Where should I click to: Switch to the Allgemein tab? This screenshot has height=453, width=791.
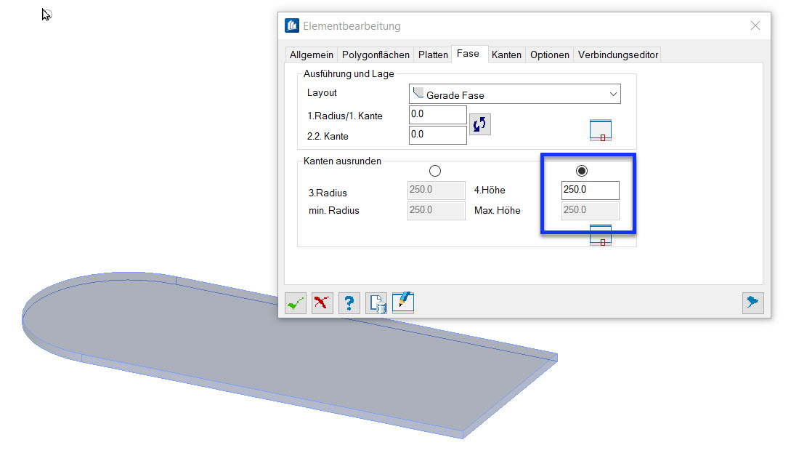(x=312, y=55)
